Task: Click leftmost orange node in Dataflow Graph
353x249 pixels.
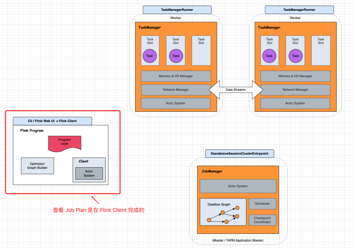Action: pos(209,220)
